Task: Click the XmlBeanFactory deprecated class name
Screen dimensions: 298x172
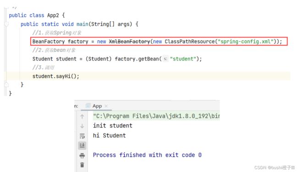Action: (x=129, y=41)
